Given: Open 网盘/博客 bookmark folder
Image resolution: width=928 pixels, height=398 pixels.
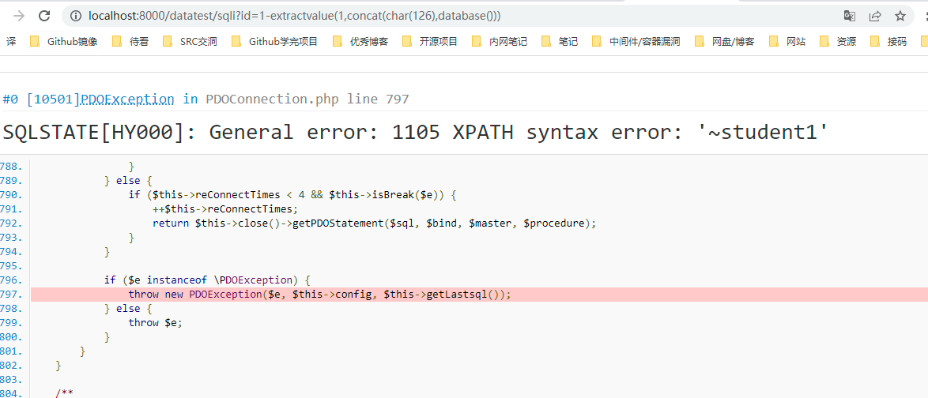Looking at the screenshot, I should click(x=724, y=41).
